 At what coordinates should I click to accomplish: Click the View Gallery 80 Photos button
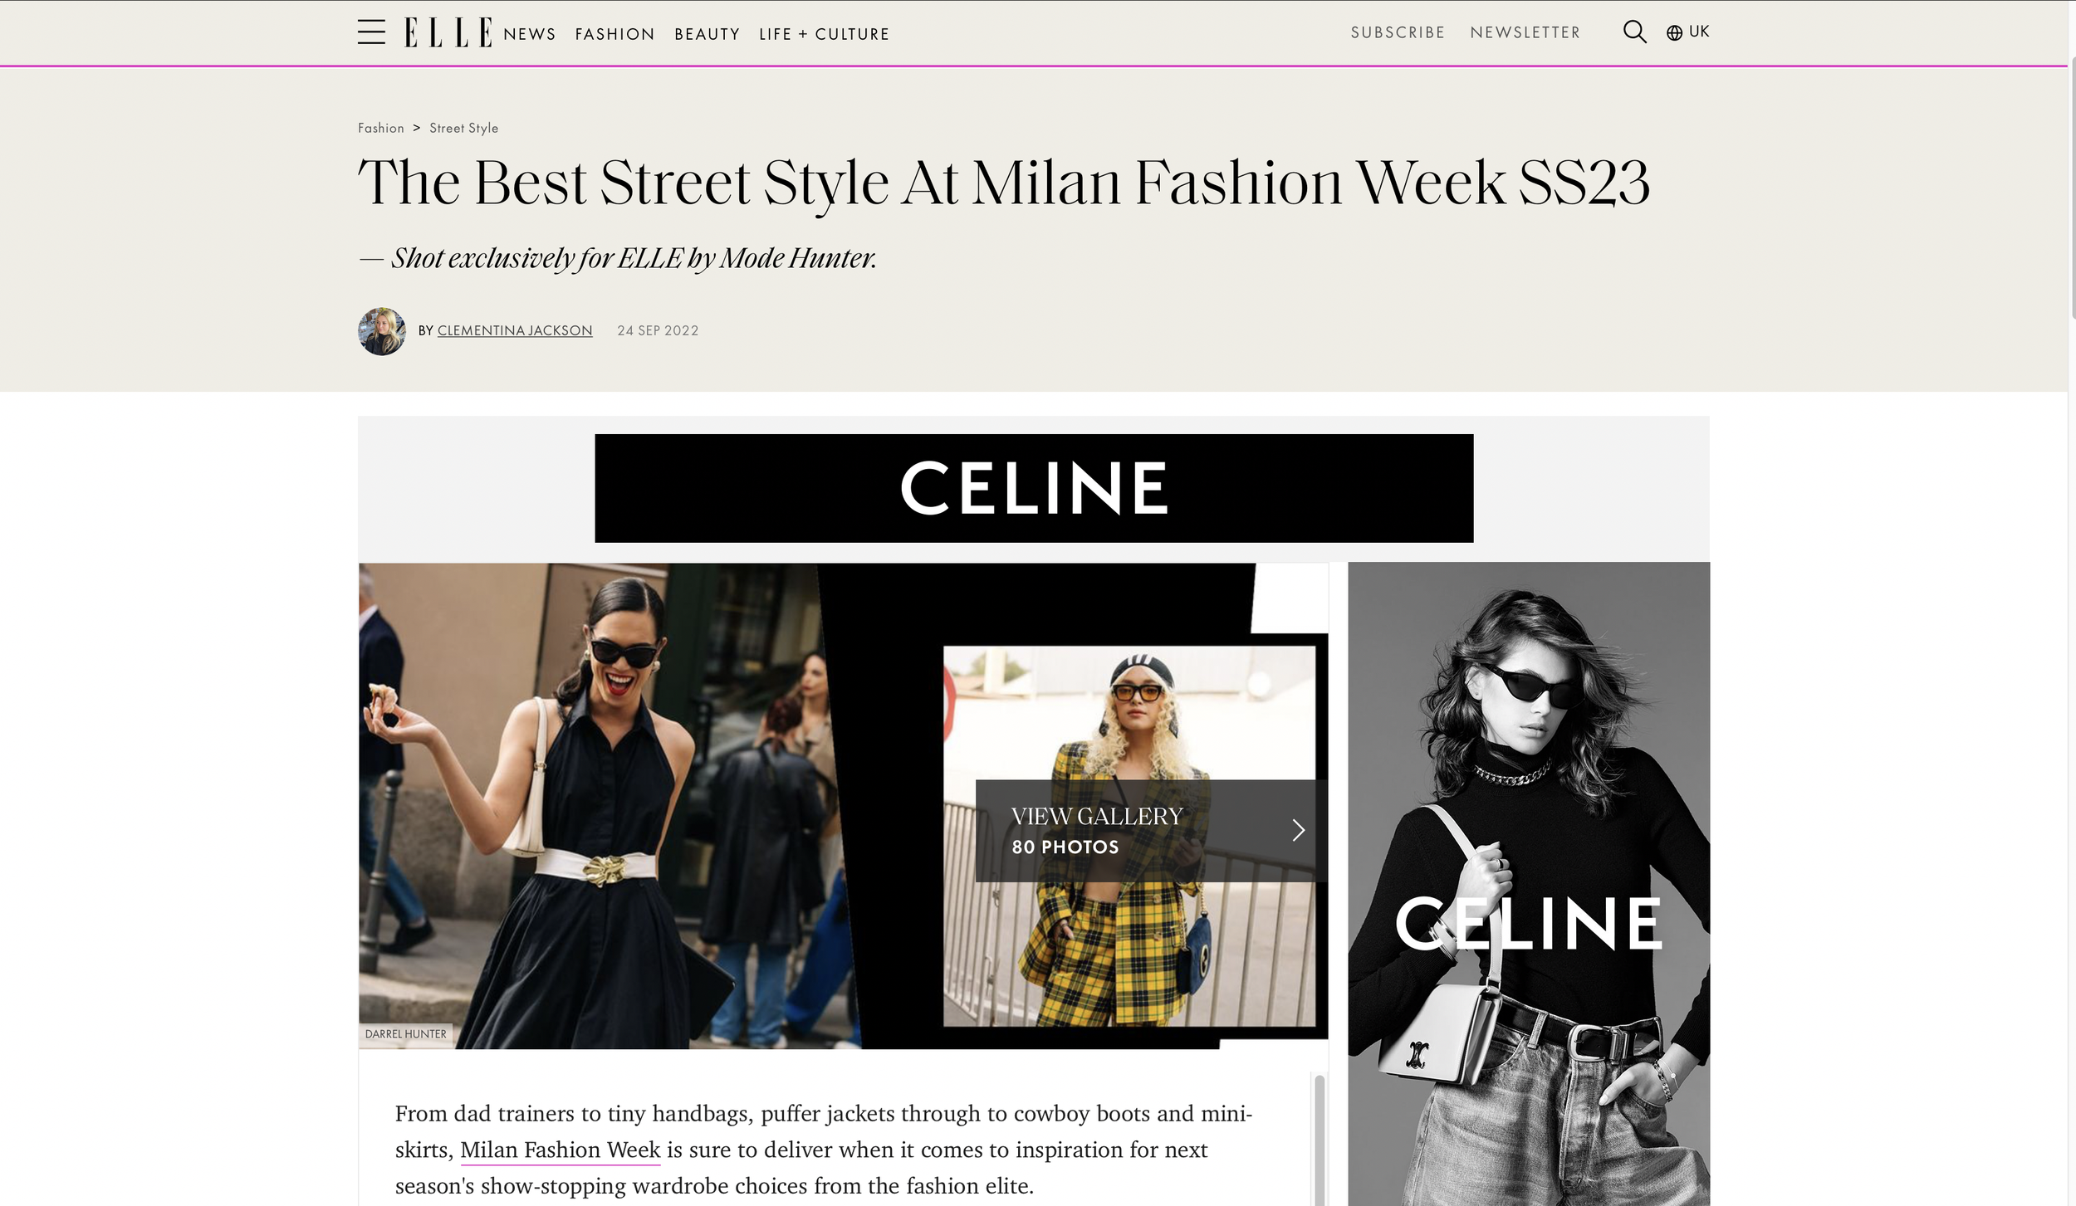[1151, 830]
